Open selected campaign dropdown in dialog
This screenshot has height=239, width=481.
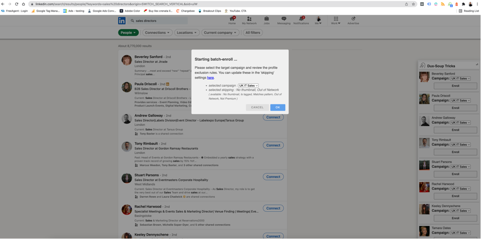(249, 86)
